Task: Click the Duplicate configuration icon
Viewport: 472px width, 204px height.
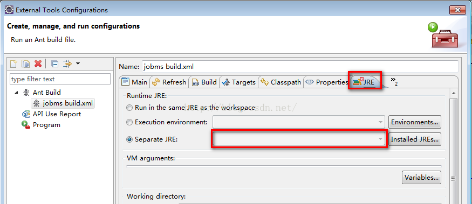Action: tap(25, 64)
